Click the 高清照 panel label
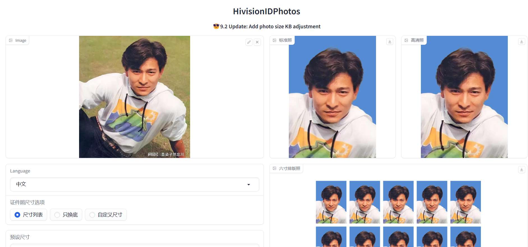528x247 pixels. pos(414,40)
